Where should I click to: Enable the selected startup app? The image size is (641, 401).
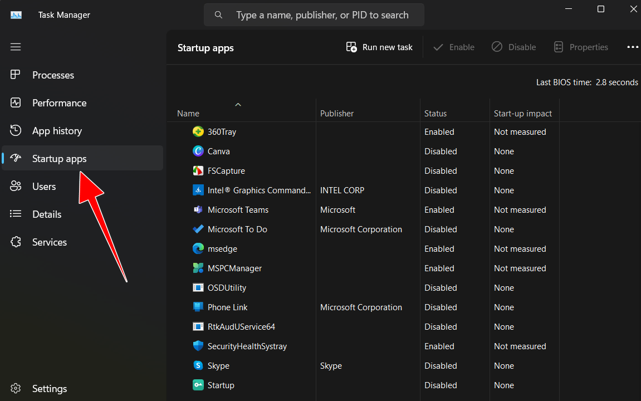tap(454, 47)
